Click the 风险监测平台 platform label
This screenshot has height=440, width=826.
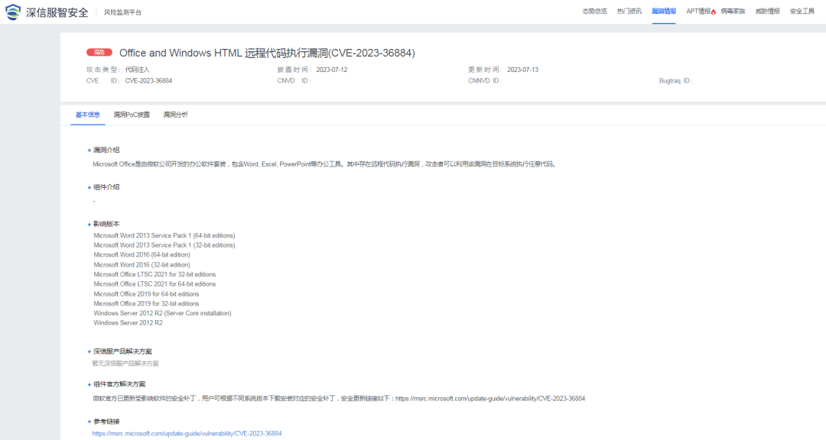[x=122, y=12]
